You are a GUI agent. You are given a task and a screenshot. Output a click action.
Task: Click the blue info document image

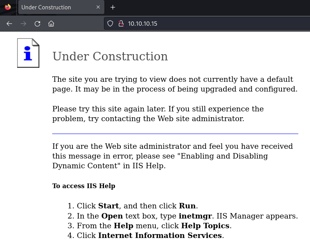tap(28, 53)
